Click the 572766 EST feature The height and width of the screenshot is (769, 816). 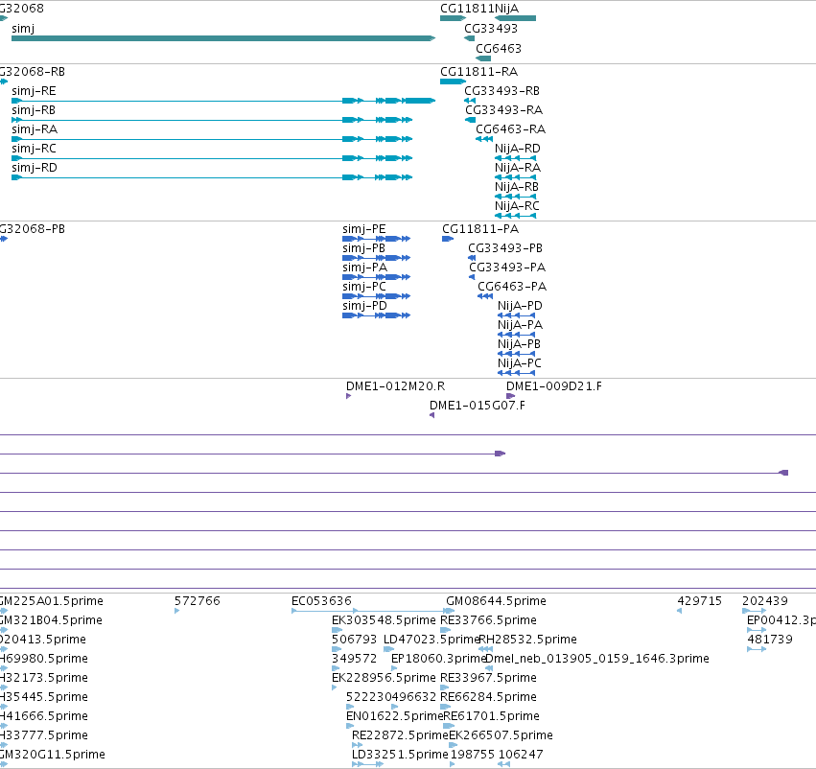pos(177,611)
